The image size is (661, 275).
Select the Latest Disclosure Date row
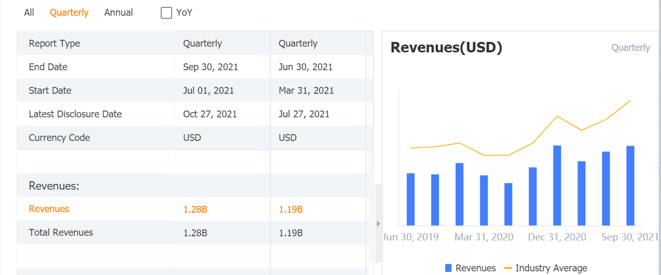tap(75, 114)
